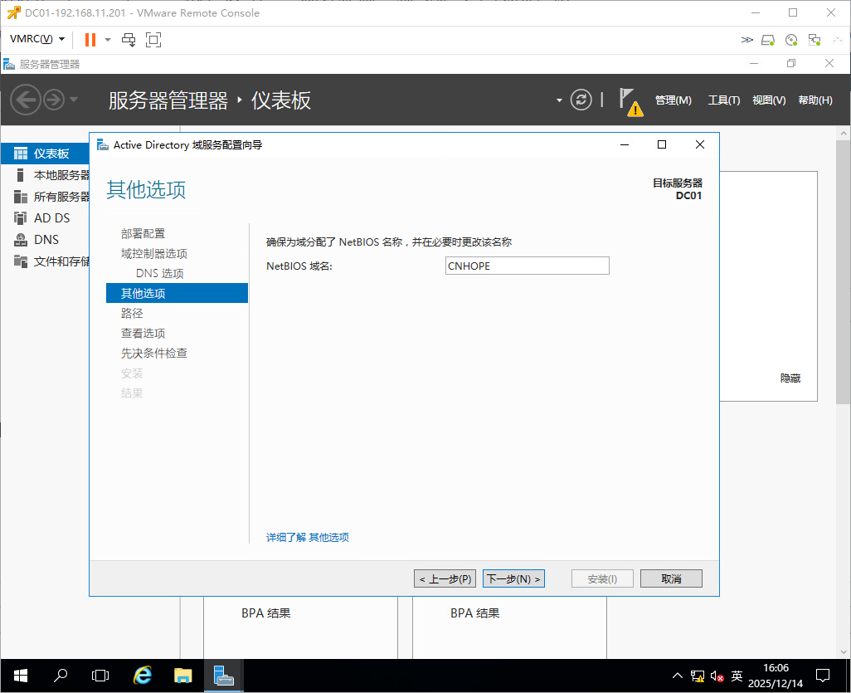Viewport: 851px width, 693px height.
Task: Click the wizard title bar server icon
Action: (103, 144)
